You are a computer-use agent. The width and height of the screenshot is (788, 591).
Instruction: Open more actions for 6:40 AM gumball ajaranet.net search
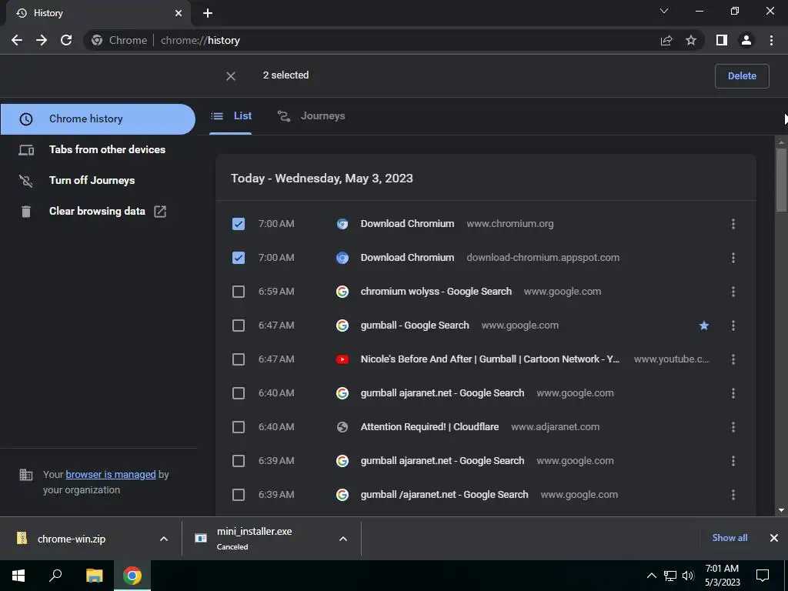point(733,393)
